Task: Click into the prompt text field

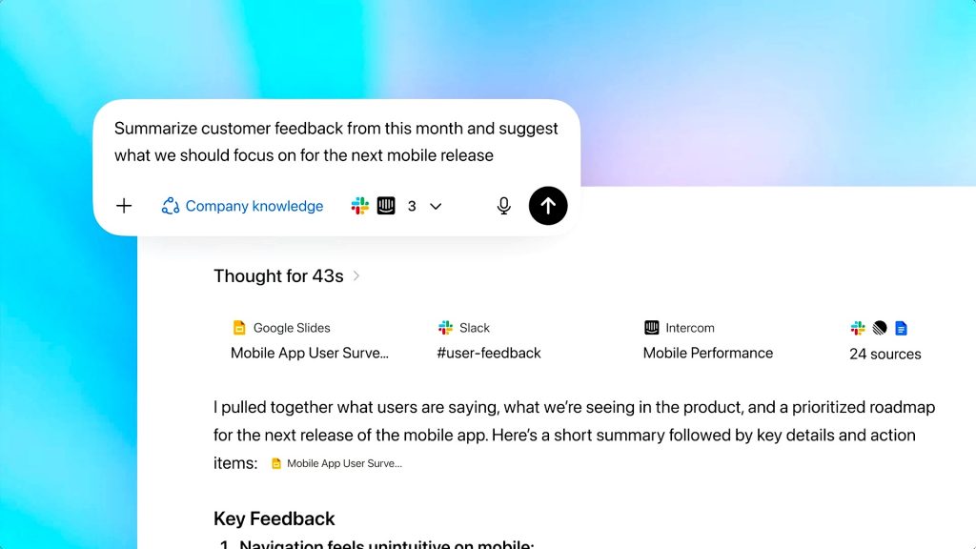Action: tap(335, 141)
